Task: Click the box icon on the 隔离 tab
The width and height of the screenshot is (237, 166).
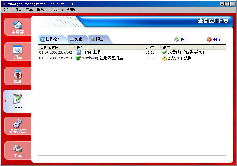Action: 93,39
